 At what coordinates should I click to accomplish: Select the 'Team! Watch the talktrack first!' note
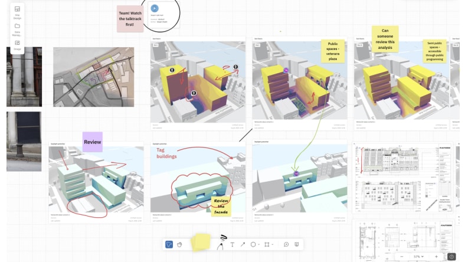click(x=130, y=19)
